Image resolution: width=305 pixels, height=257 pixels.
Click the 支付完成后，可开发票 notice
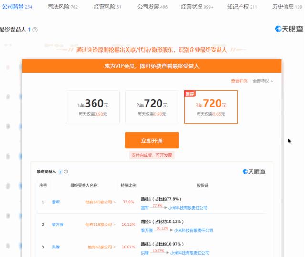[152, 155]
